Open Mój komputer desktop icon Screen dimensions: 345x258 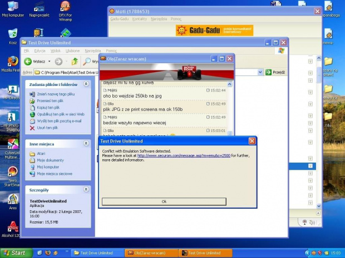click(13, 9)
